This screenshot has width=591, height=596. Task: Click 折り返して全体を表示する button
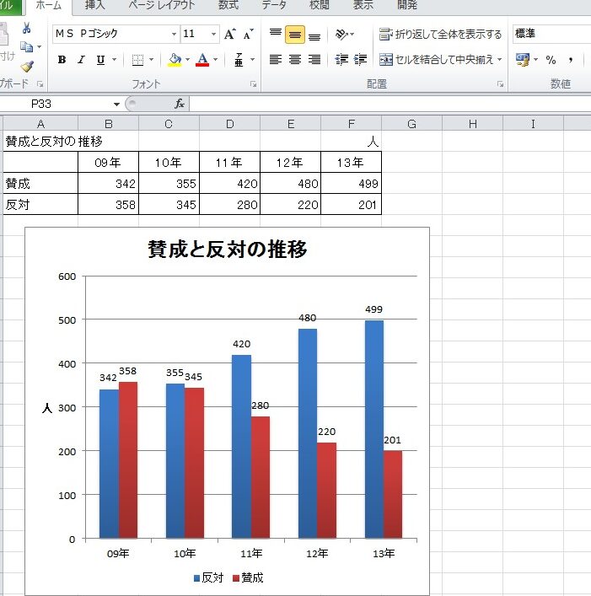click(440, 35)
